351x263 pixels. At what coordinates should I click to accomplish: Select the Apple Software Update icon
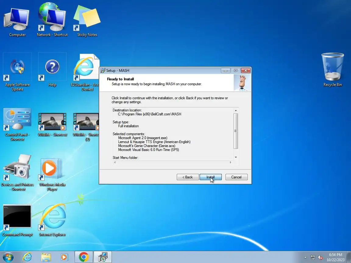[x=17, y=72]
